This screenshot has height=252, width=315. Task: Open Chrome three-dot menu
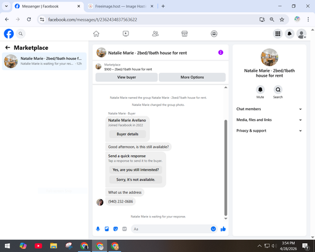tap(308, 20)
